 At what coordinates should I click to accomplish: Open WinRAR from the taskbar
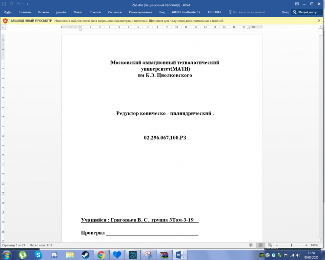pyautogui.click(x=164, y=255)
